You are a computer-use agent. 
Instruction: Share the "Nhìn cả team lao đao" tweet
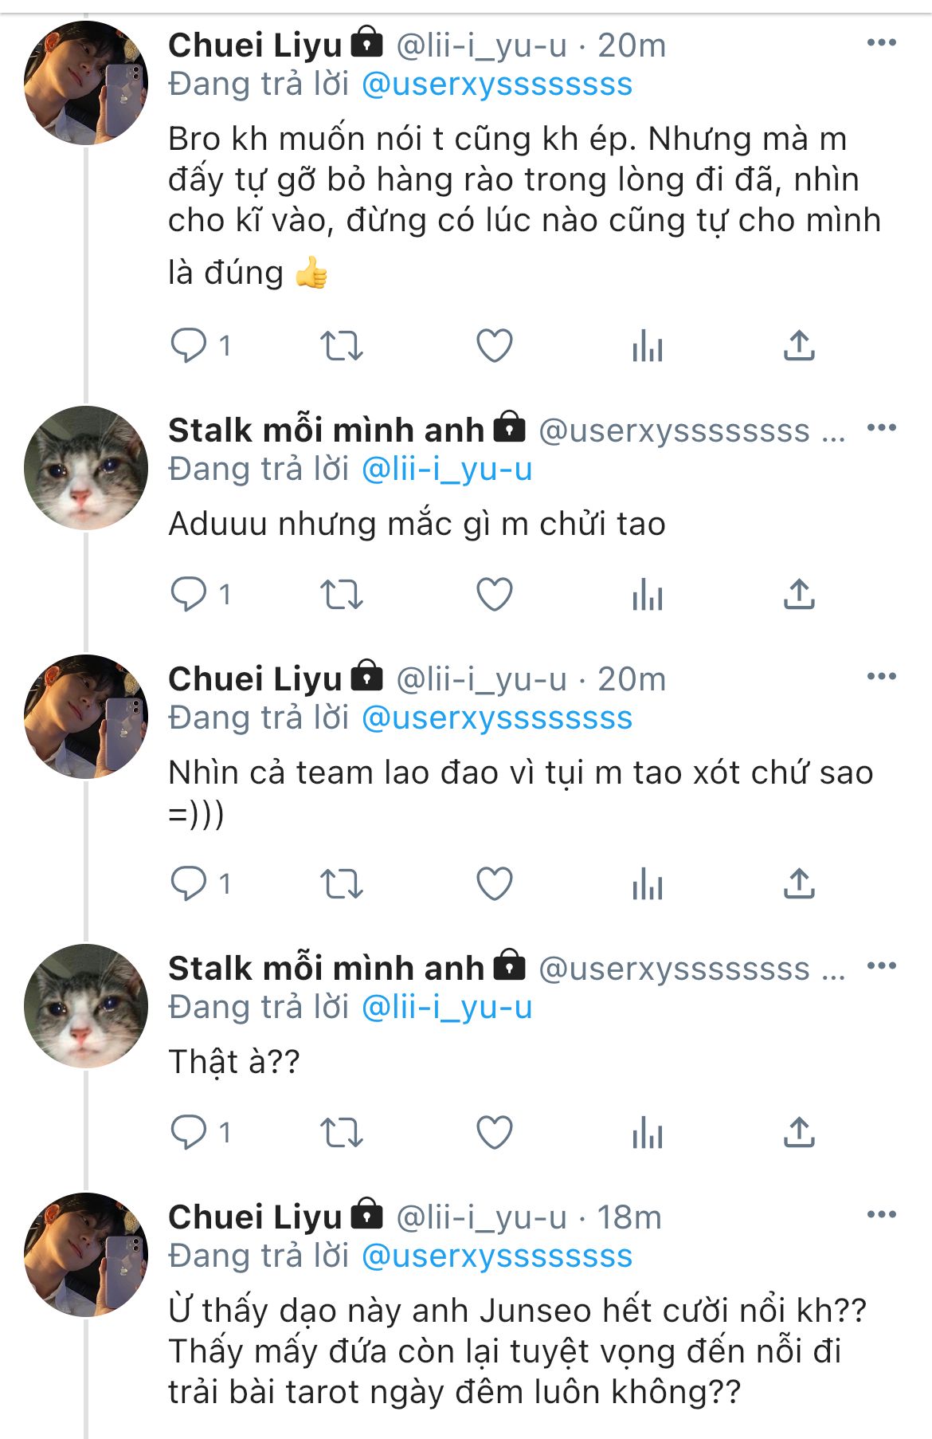[x=799, y=884]
